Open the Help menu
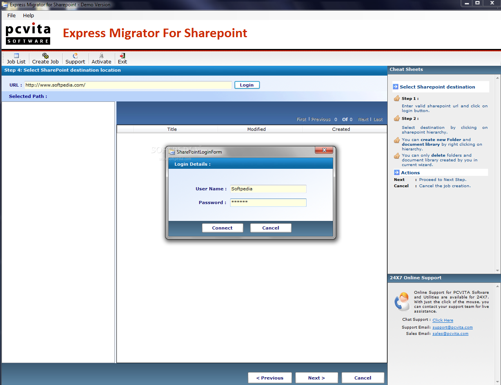The image size is (501, 385). tap(29, 15)
